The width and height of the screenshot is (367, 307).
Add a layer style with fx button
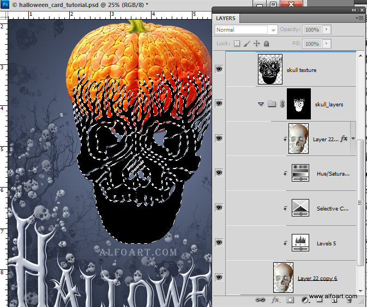point(275,300)
